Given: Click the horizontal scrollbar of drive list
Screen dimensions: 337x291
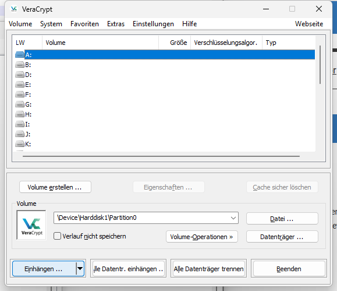Looking at the screenshot, I should pyautogui.click(x=161, y=156).
